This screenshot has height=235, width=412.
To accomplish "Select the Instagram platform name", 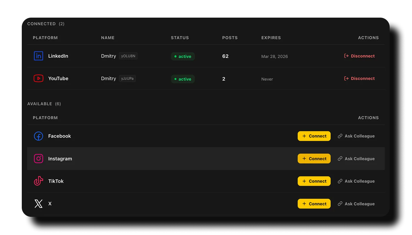I will point(60,159).
